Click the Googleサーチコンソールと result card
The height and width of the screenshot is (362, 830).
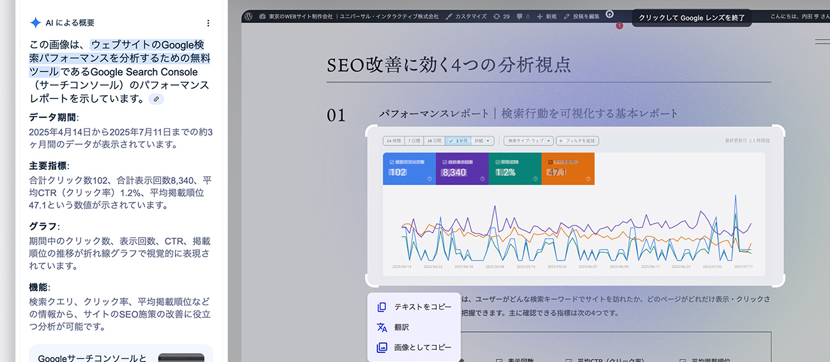[x=121, y=353]
